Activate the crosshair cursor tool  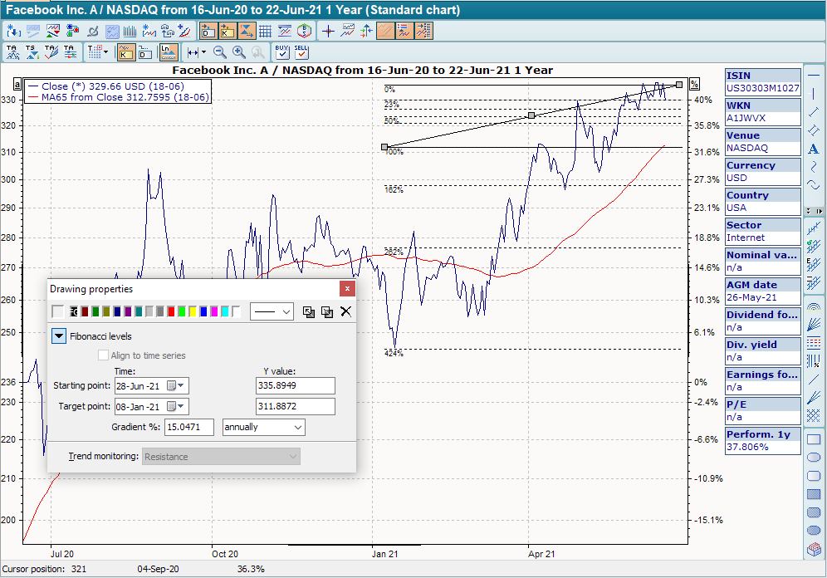[x=328, y=32]
